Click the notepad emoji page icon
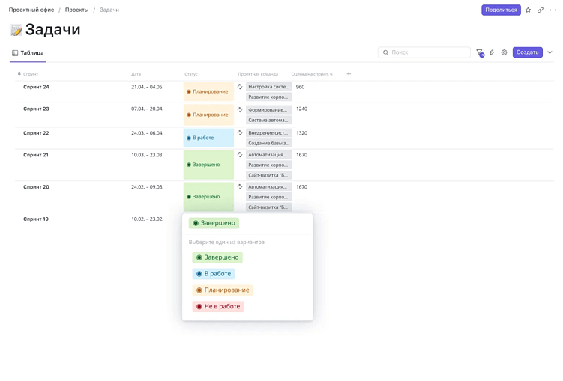 pyautogui.click(x=16, y=30)
